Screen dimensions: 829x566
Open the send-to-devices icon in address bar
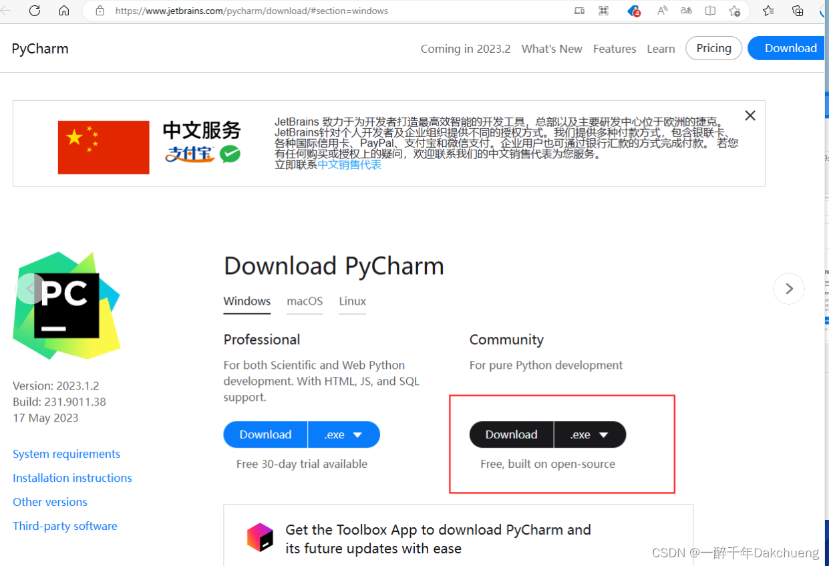coord(579,11)
